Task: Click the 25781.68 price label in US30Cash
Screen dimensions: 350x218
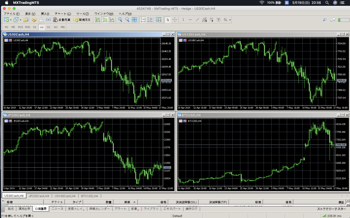Action: (166, 80)
